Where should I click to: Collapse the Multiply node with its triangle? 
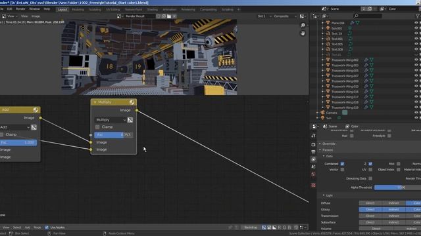pos(95,102)
